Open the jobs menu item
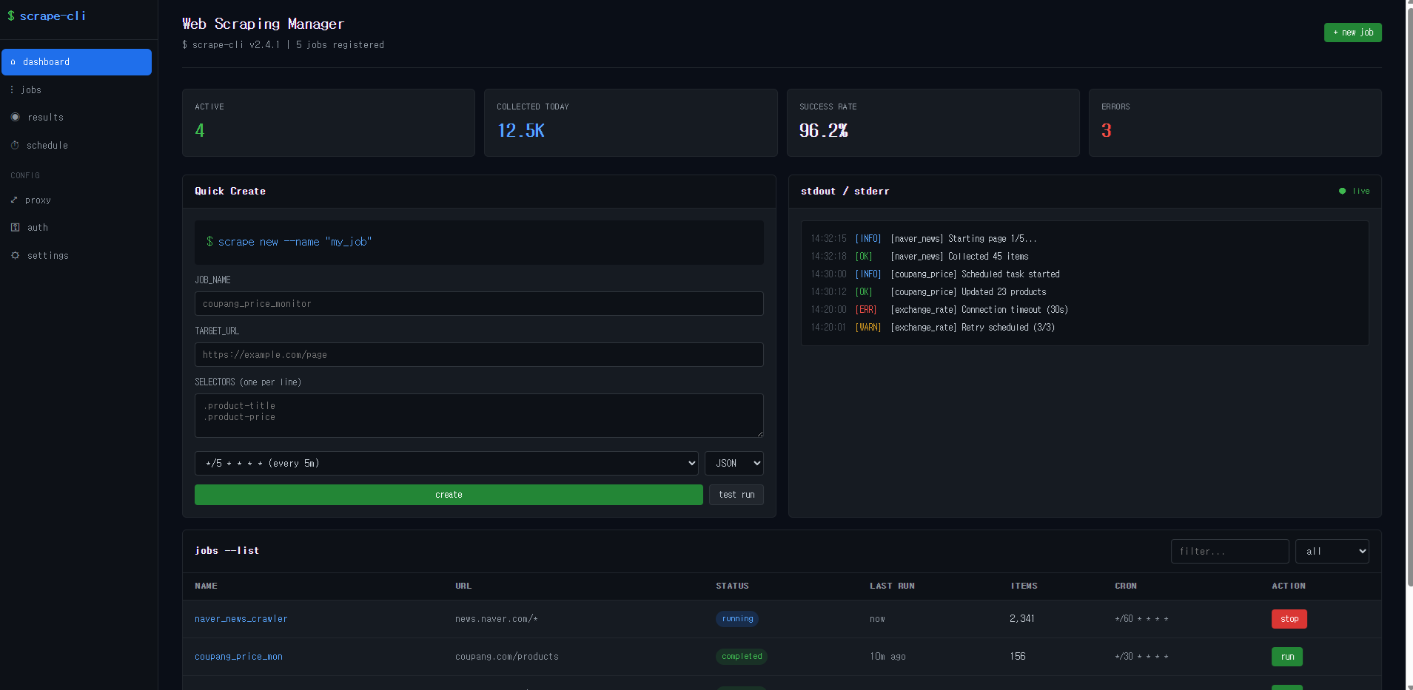Viewport: 1413px width, 690px height. pyautogui.click(x=31, y=89)
